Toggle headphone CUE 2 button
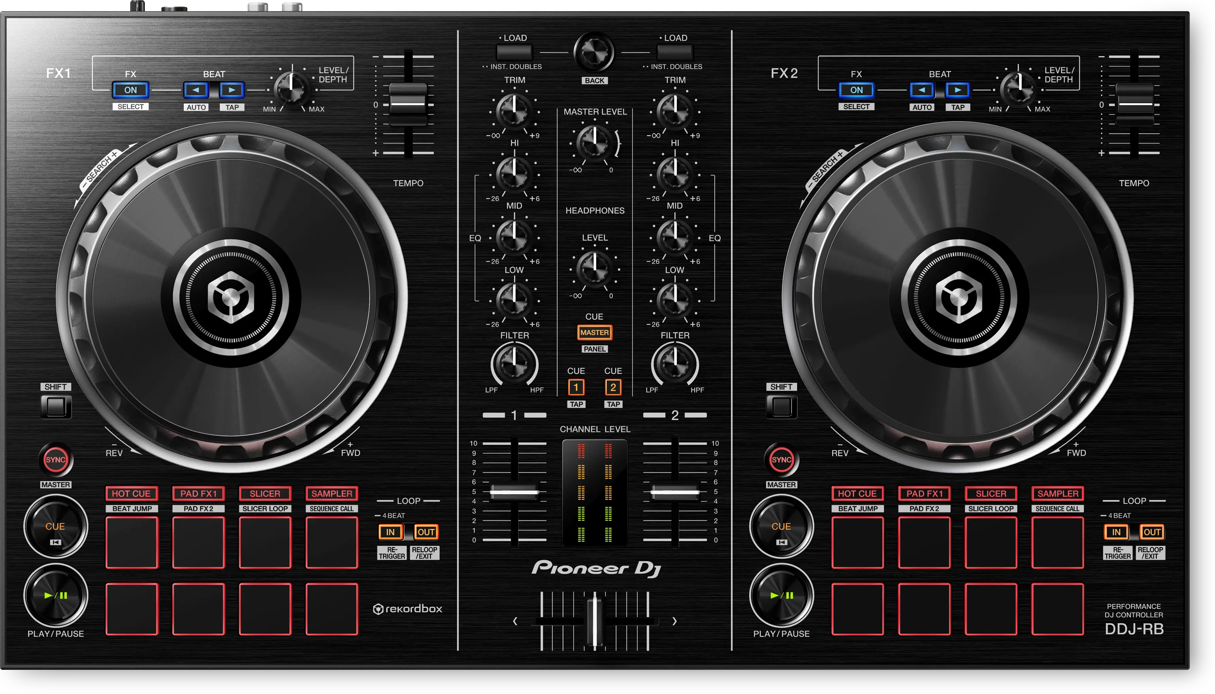 click(x=613, y=387)
